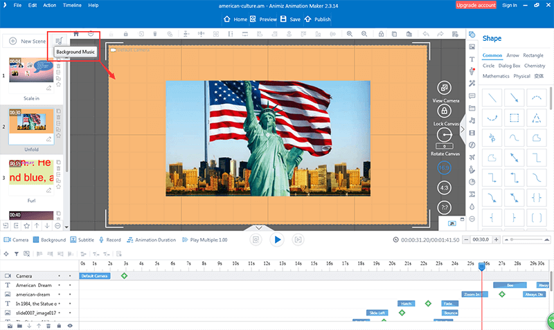Screen dimensions: 554x330
Task: Click the timeline new folder icon
Action: tap(19, 326)
